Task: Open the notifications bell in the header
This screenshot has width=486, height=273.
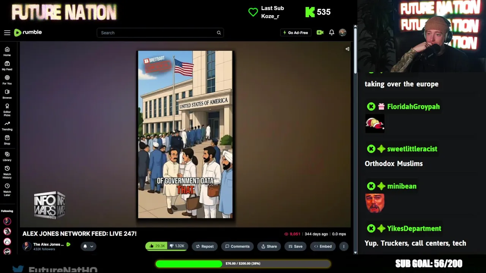Action: (x=331, y=33)
